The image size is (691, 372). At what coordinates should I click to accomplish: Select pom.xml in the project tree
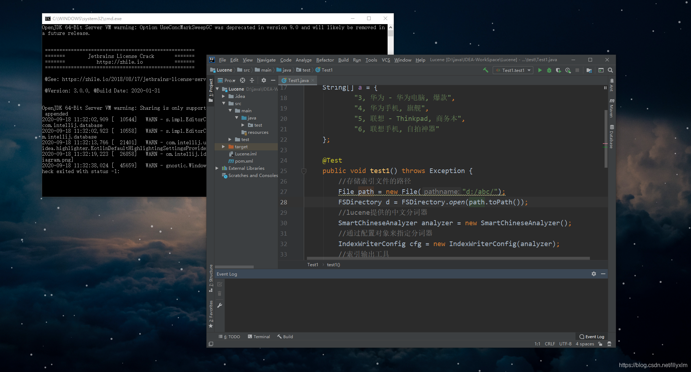240,161
